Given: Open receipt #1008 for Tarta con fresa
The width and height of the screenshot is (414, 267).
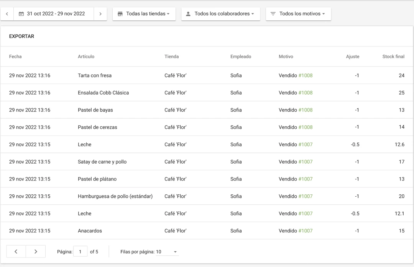Looking at the screenshot, I should [305, 75].
